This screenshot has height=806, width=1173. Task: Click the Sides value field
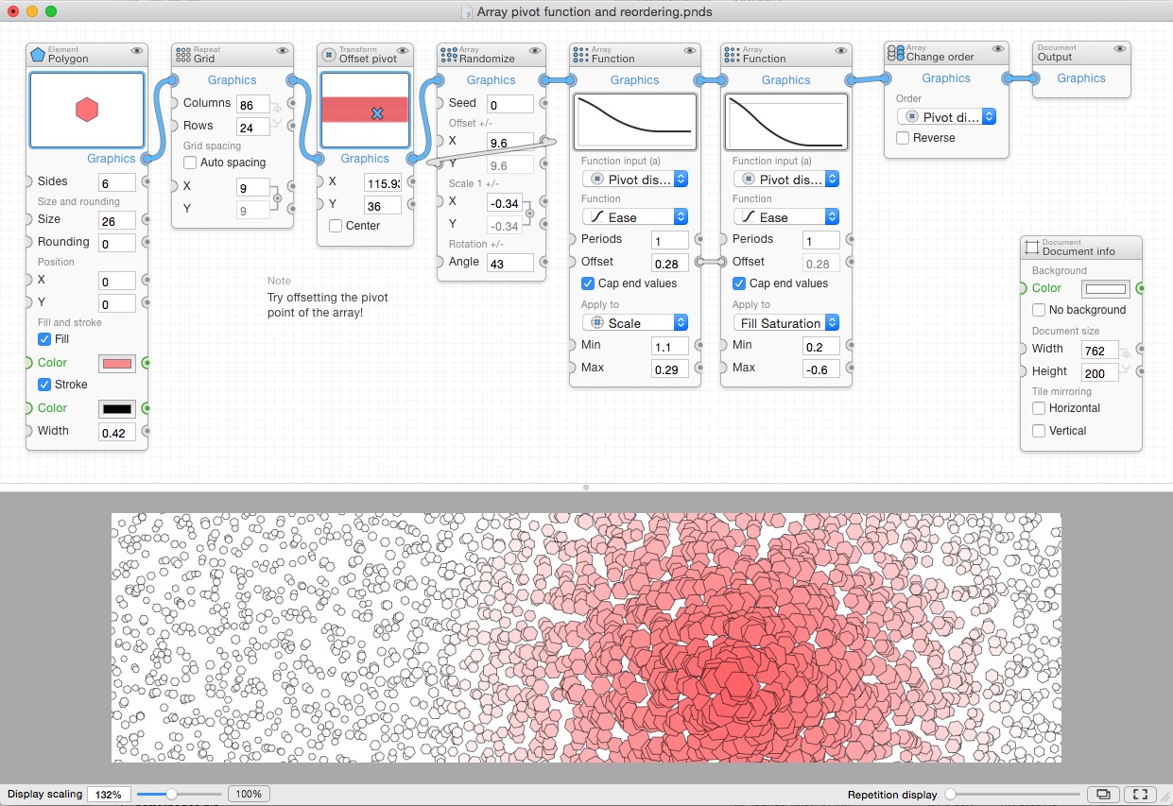[117, 182]
